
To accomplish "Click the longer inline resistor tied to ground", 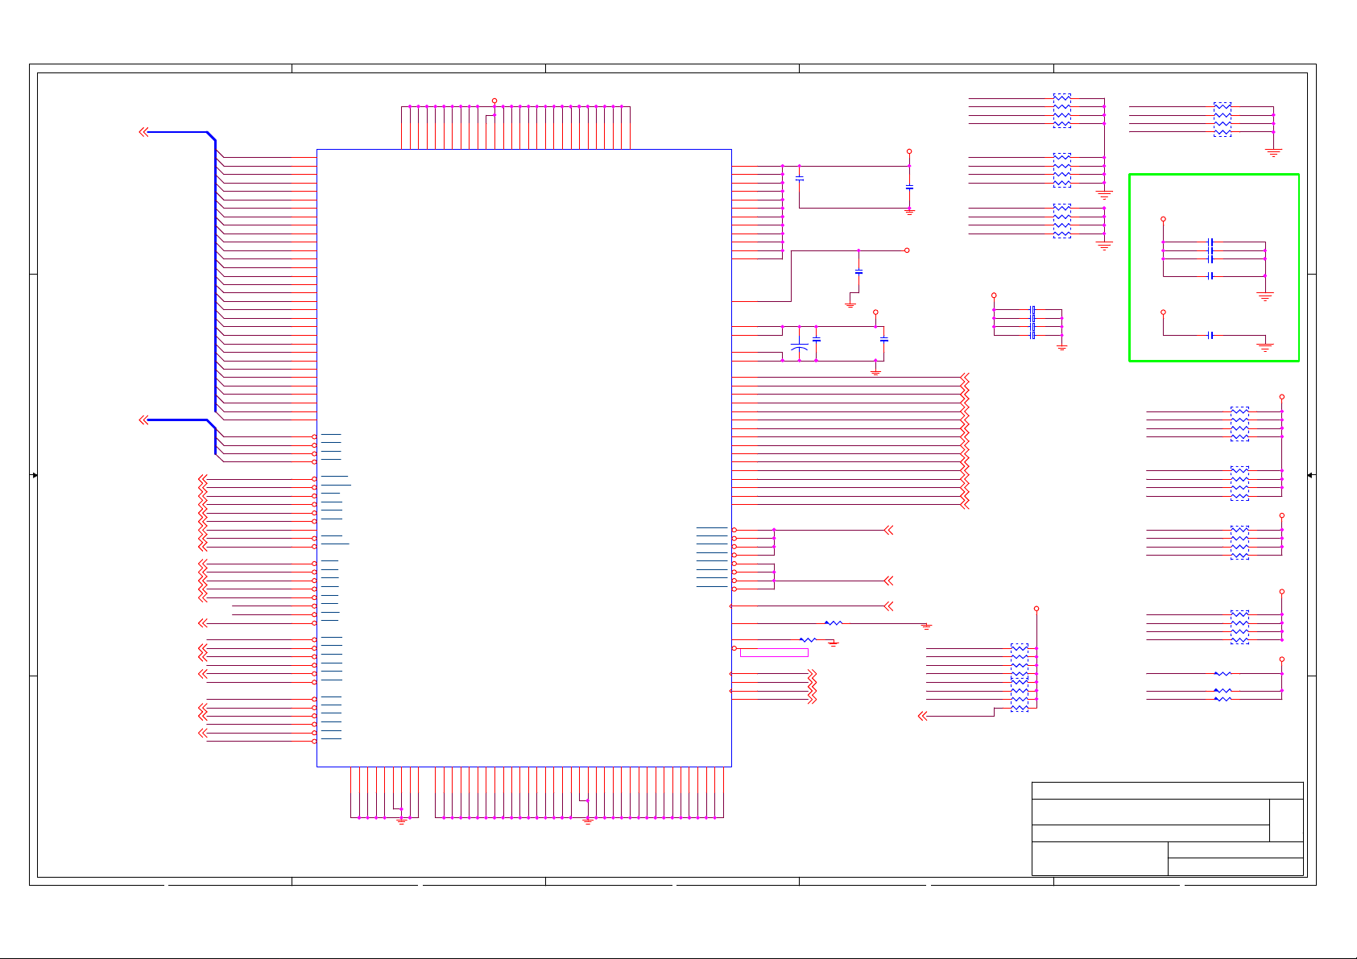I will click(834, 622).
